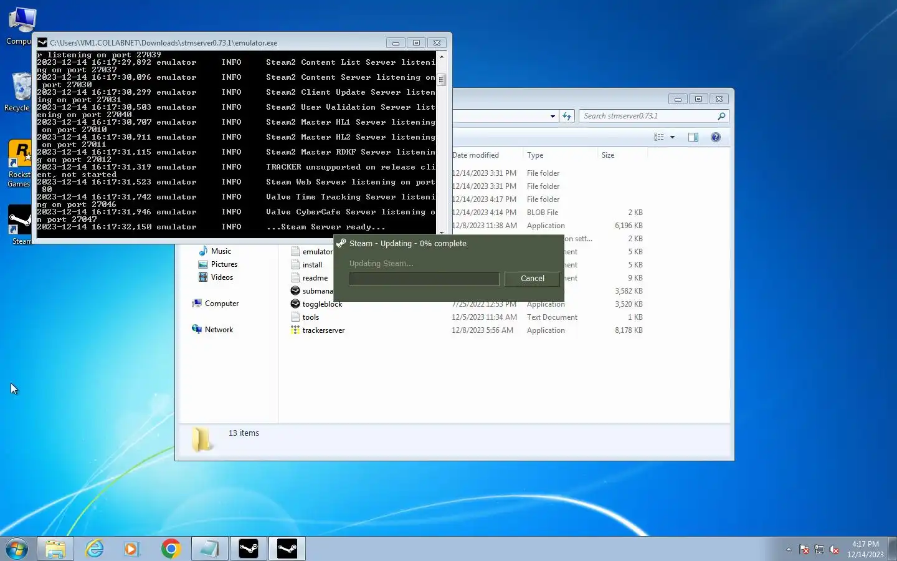Viewport: 897px width, 561px height.
Task: Open the taskbar clock and date
Action: (865, 549)
